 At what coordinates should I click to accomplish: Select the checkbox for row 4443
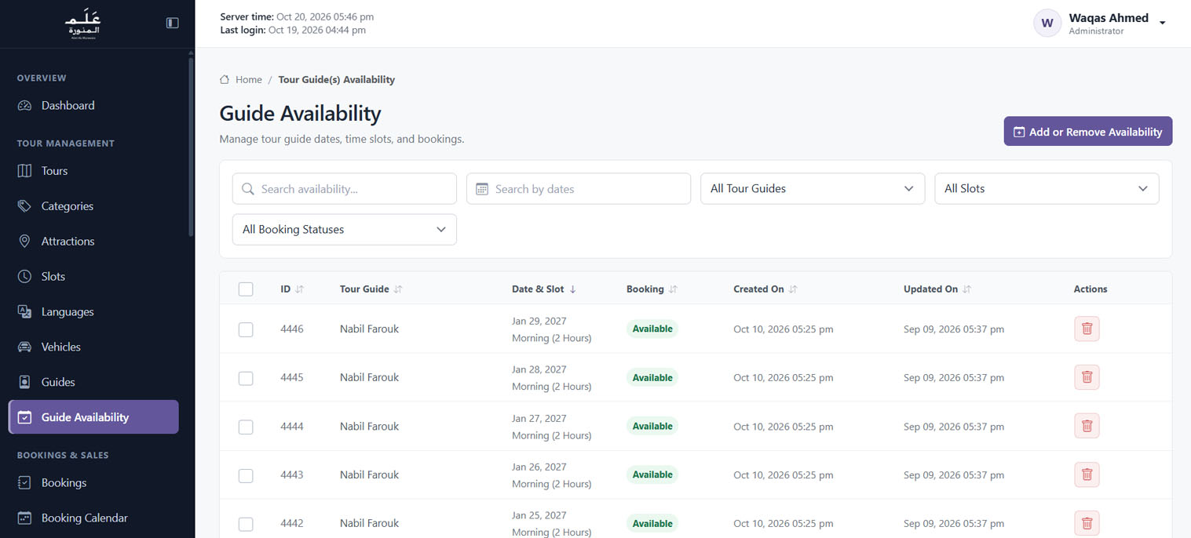[x=246, y=475]
